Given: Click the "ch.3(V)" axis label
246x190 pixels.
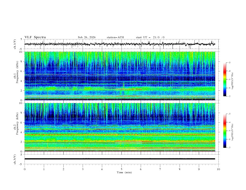Looking at the screenshot, I should [15, 159].
